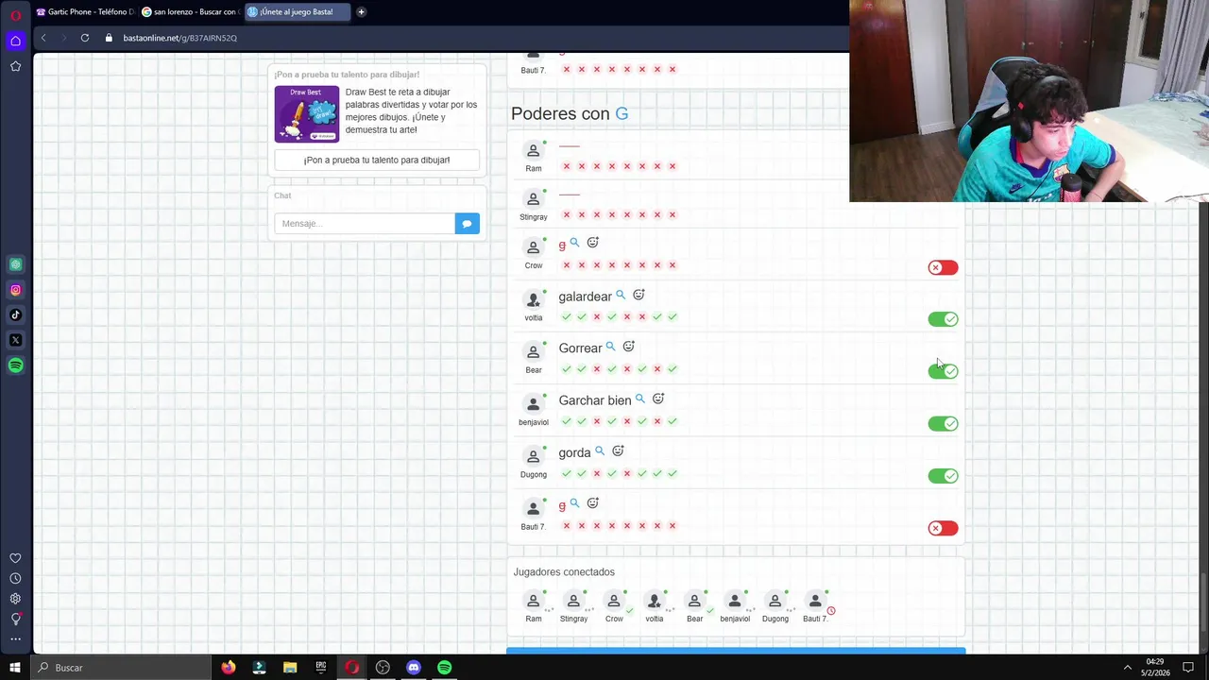Search the word Gorrear with magnifier icon
Image resolution: width=1209 pixels, height=680 pixels.
pyautogui.click(x=610, y=347)
